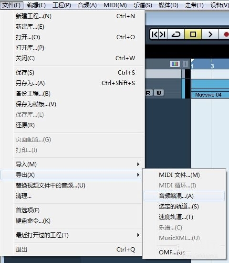The height and width of the screenshot is (263, 229).
Task: Open the 设备(V) menu
Action: (x=219, y=5)
